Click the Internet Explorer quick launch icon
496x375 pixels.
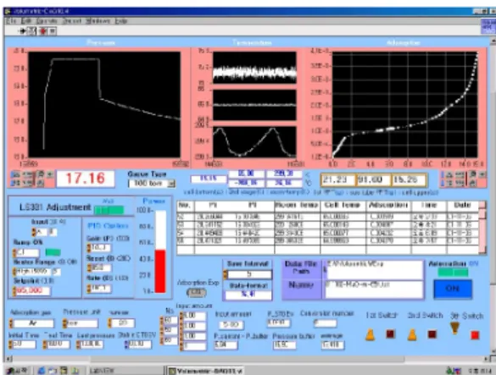(42, 371)
